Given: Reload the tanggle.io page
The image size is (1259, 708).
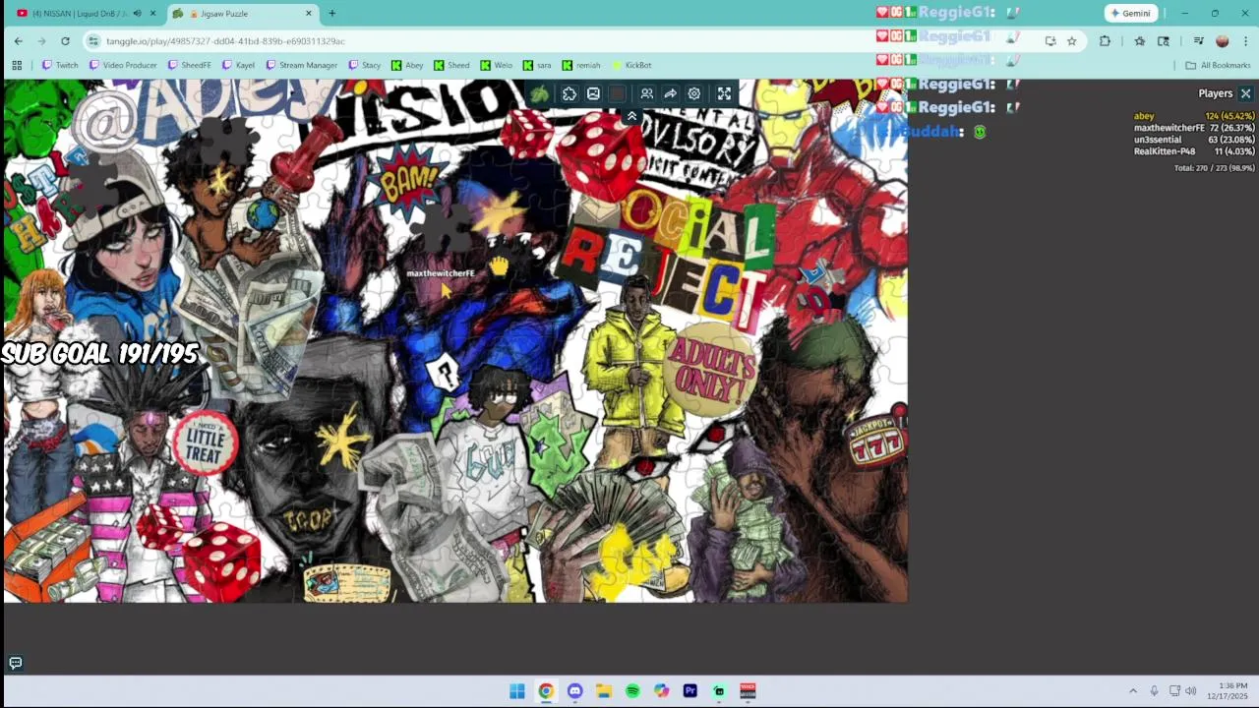Looking at the screenshot, I should click(65, 41).
